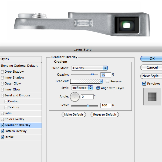Viewport: 162px width, 162px height.
Task: Enable the Satin checkbox
Action: coord(2,113)
